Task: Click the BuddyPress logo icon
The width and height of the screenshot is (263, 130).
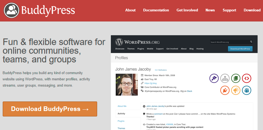Action: [11, 10]
